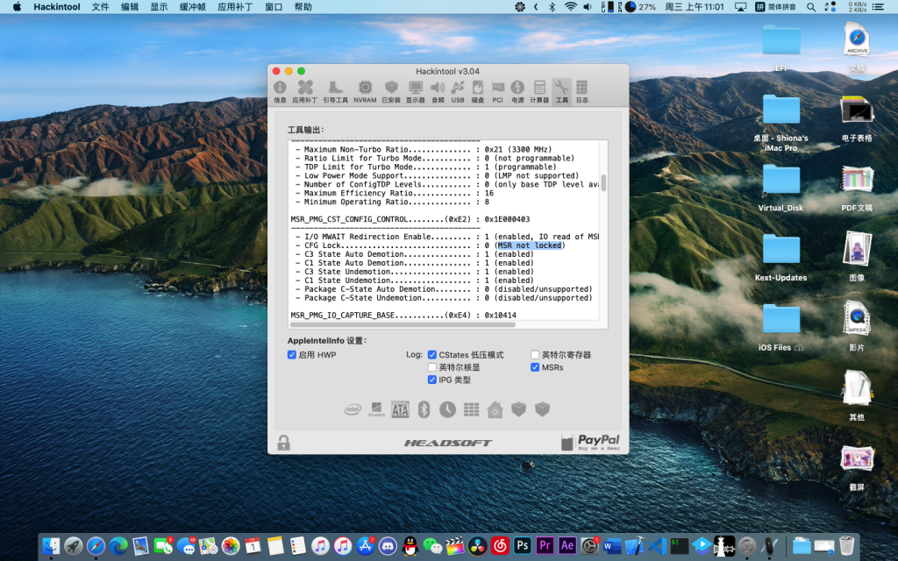The image size is (898, 561).
Task: Open the 显示 menu
Action: pyautogui.click(x=160, y=7)
